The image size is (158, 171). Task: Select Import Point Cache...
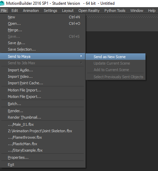tap(42, 83)
